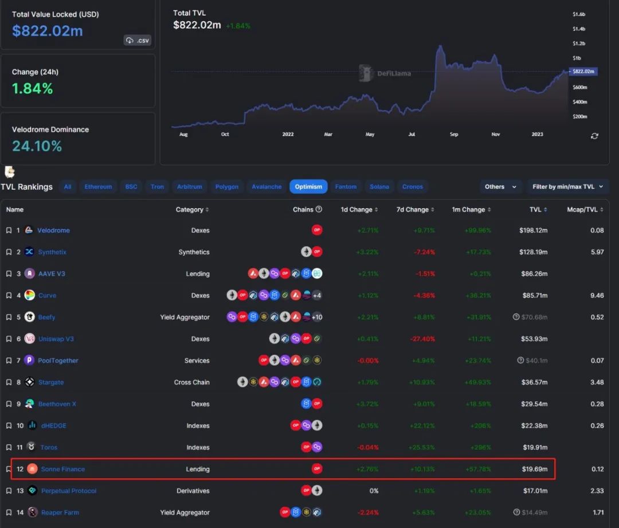Click the Velodrome logo icon
The image size is (619, 528).
tap(29, 230)
